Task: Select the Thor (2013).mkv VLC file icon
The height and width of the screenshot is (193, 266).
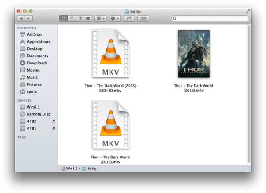Action: [x=110, y=125]
